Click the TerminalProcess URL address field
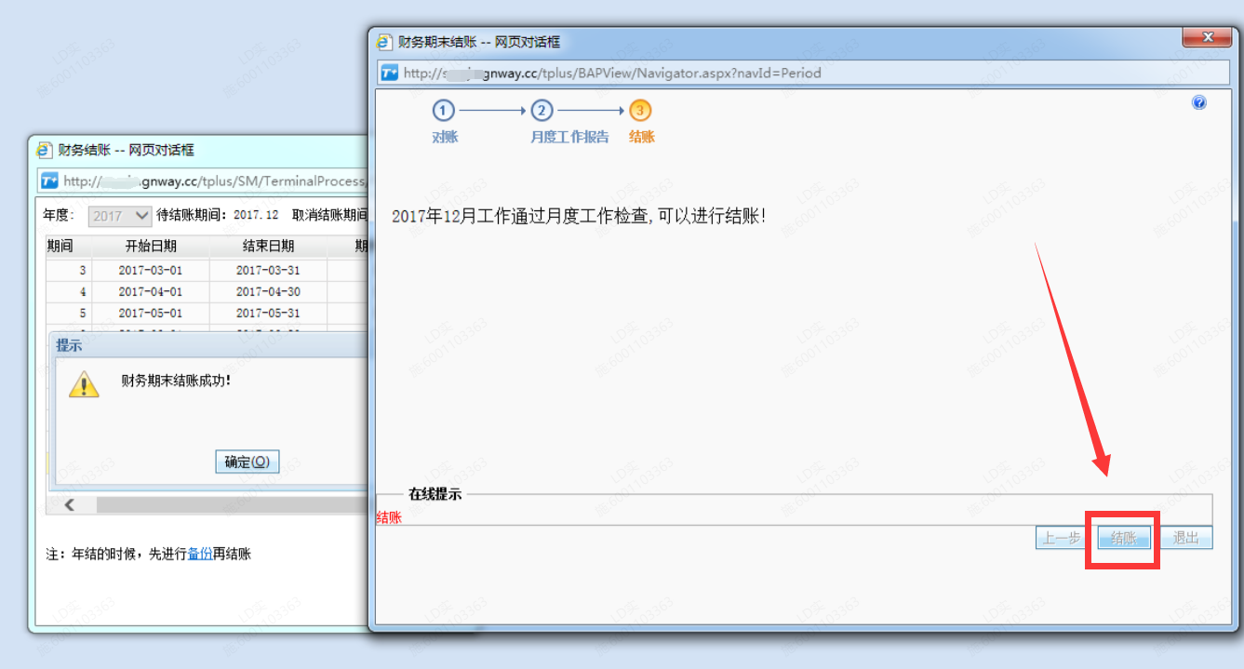This screenshot has width=1244, height=669. 204,181
